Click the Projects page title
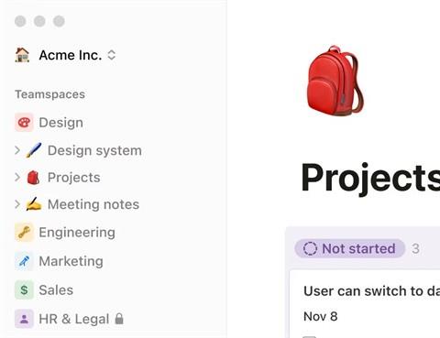The image size is (440, 338). 370,178
